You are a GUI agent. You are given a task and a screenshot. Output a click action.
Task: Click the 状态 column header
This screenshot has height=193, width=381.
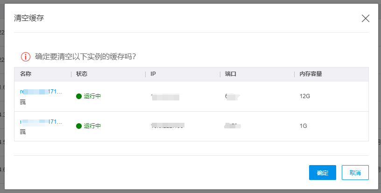point(82,74)
